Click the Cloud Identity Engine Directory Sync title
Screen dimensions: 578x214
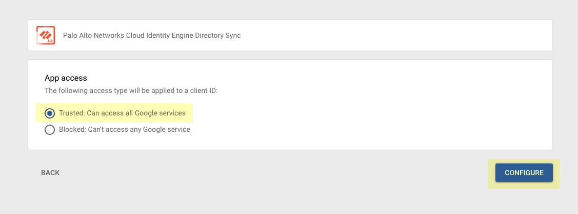pyautogui.click(x=151, y=36)
